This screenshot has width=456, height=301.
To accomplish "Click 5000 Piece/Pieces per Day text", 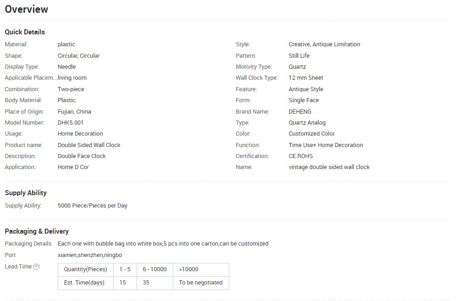I will click(x=93, y=206).
